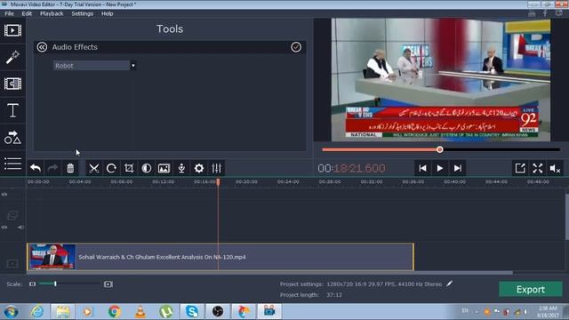Open the Audio equalizer sliders icon
The height and width of the screenshot is (320, 569).
217,168
